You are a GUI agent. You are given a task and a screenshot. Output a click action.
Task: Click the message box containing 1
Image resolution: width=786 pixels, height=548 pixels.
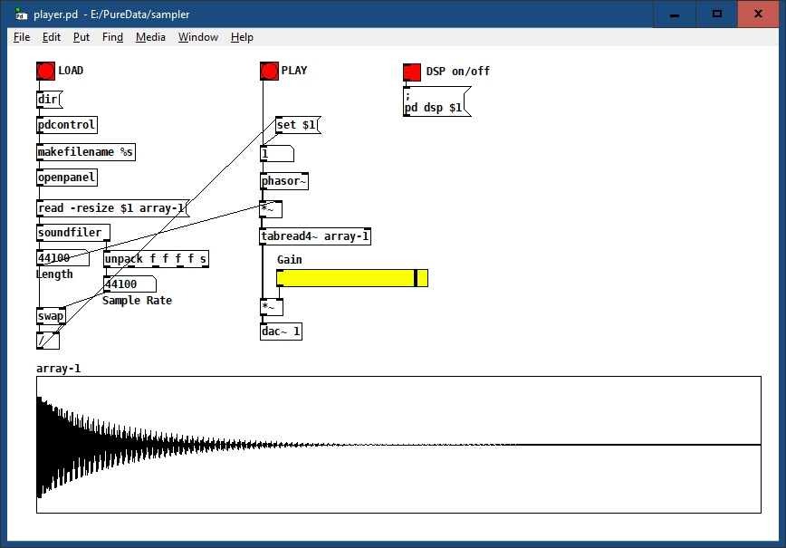(277, 154)
